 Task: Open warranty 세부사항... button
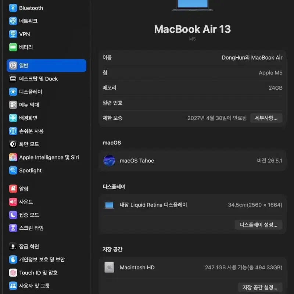click(x=266, y=118)
